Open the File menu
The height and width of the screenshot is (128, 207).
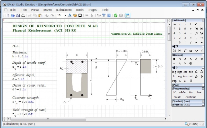pos(13,10)
